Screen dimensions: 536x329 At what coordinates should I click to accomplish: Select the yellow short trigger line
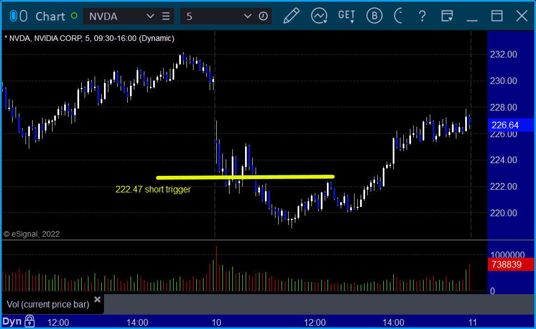click(245, 177)
